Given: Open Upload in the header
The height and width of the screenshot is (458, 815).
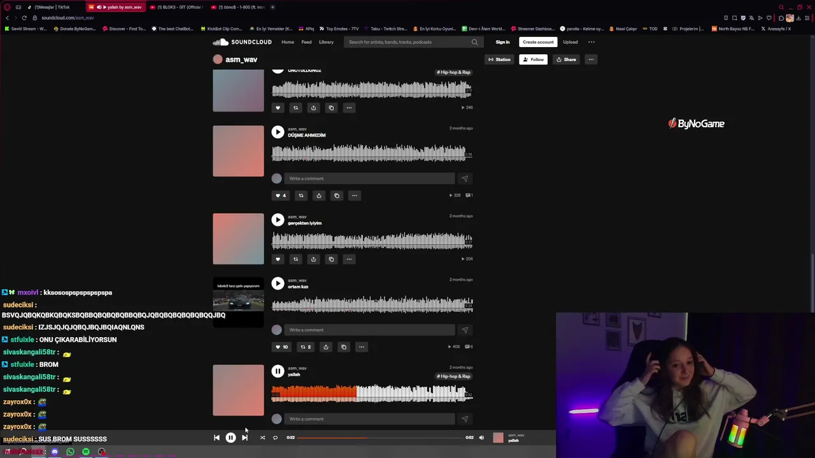Looking at the screenshot, I should pos(570,42).
